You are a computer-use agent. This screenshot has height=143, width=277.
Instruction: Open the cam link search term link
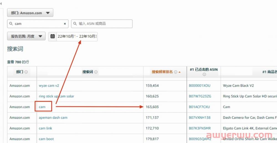click(x=46, y=128)
